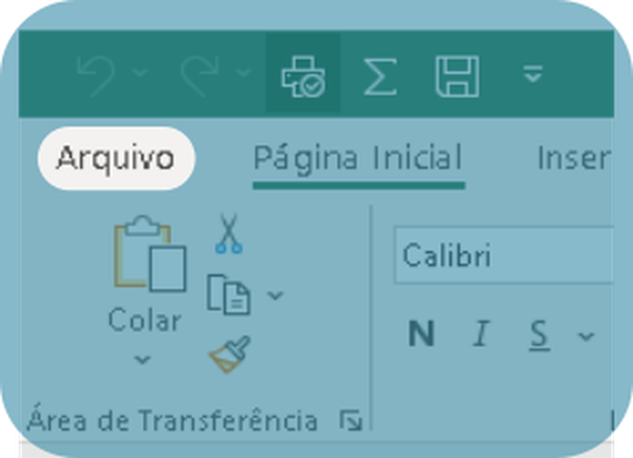Expand the Customize Quick Access Toolbar arrow

(533, 74)
